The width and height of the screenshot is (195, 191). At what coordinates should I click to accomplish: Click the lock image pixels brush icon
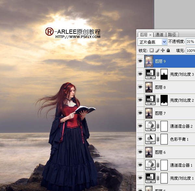tap(157, 51)
